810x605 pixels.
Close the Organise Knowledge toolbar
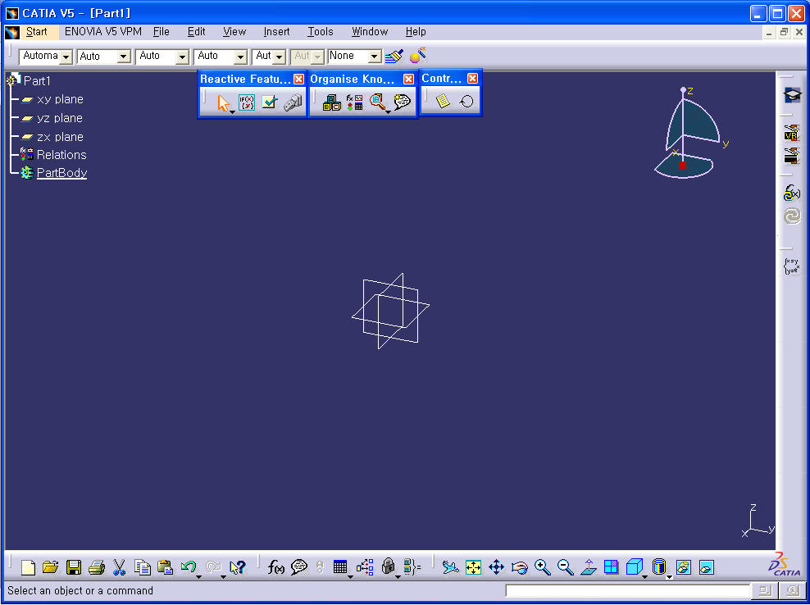pos(409,79)
